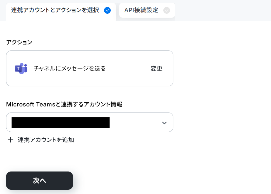This screenshot has height=194, width=271.
Task: Open the Microsoft Teams account selection box
Action: click(90, 122)
